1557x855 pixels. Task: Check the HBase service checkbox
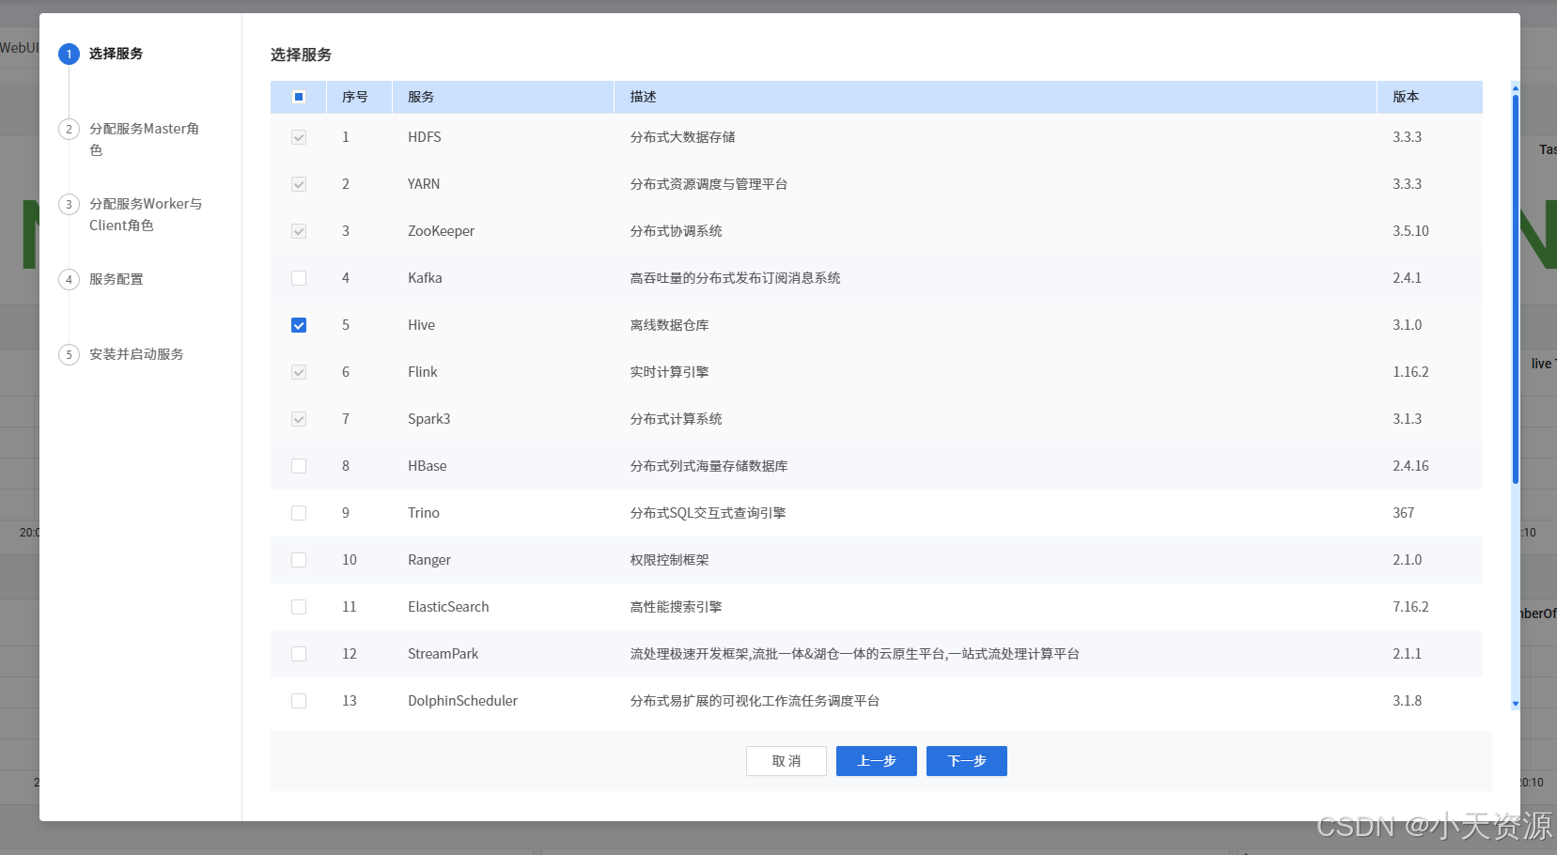[299, 466]
